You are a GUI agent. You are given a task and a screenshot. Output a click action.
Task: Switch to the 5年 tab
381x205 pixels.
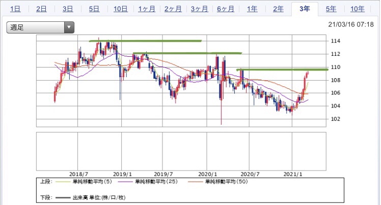(331, 9)
